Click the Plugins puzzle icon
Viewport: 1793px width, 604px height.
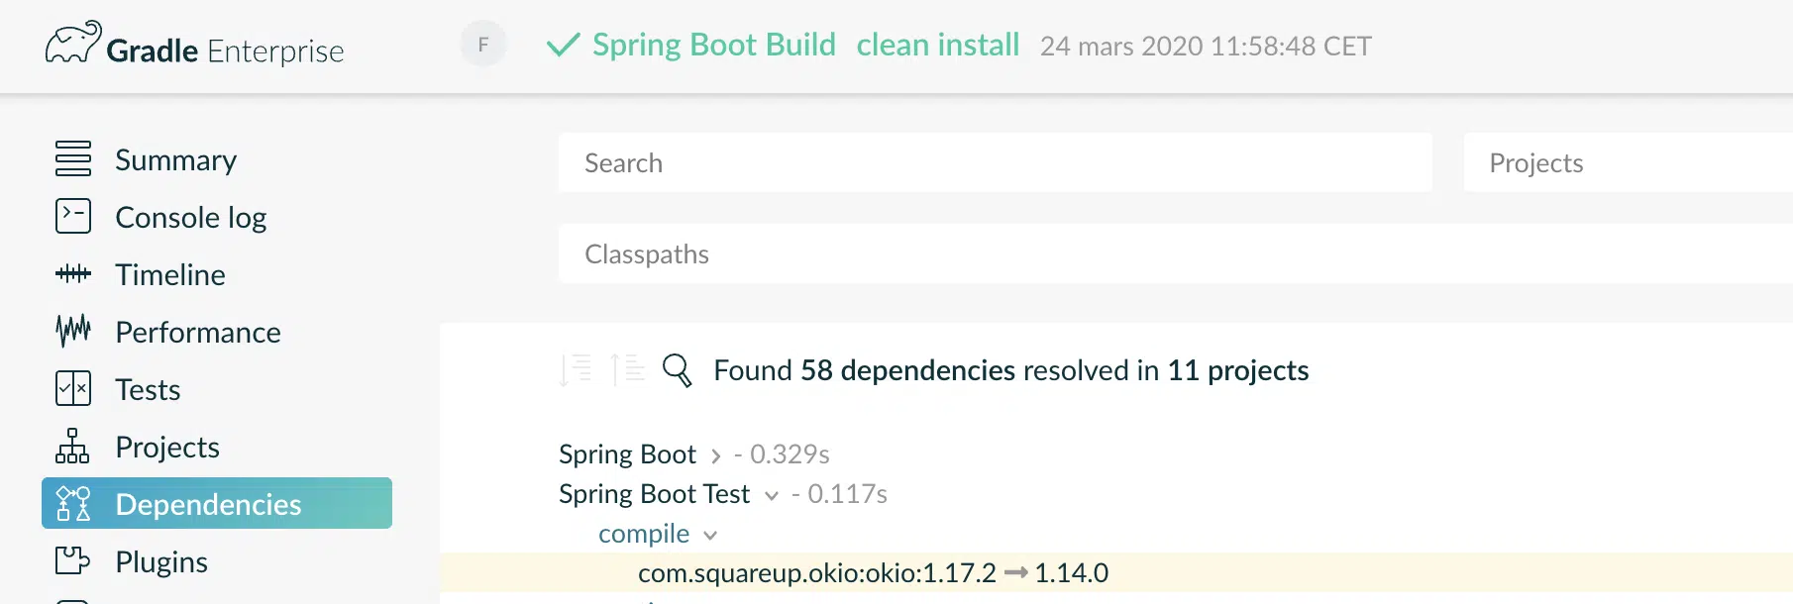tap(73, 560)
